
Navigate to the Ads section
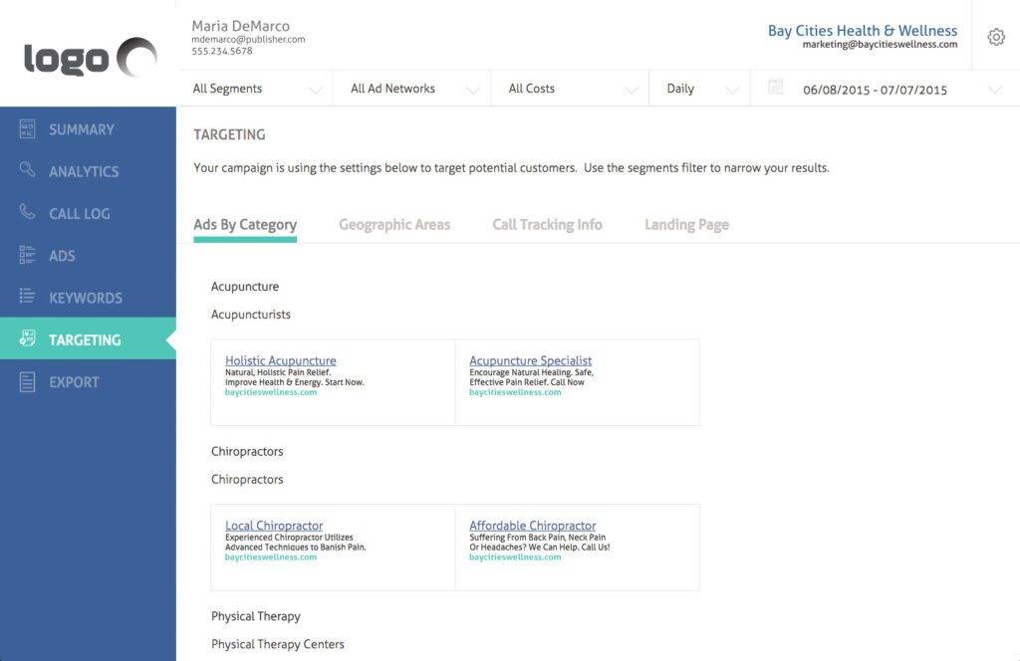(x=88, y=256)
